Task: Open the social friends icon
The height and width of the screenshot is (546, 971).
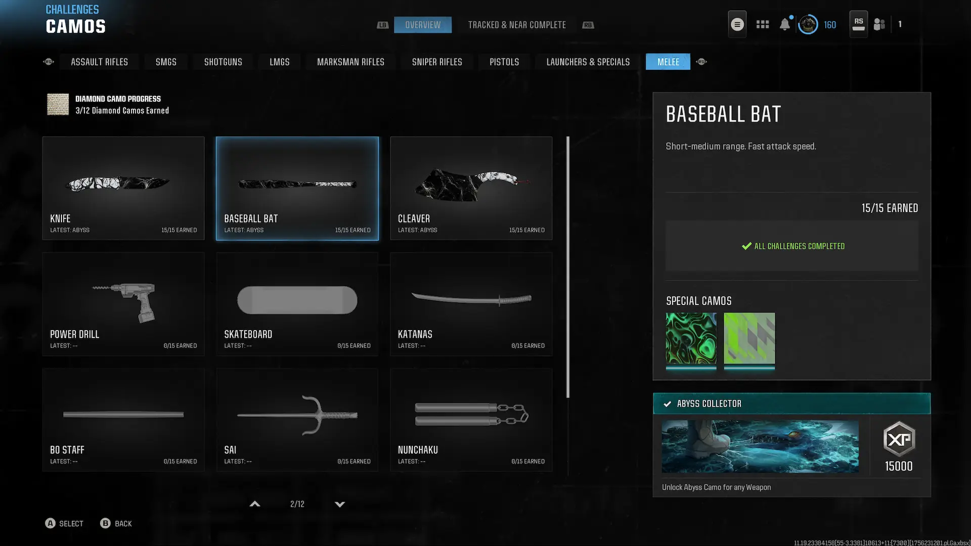Action: click(879, 24)
